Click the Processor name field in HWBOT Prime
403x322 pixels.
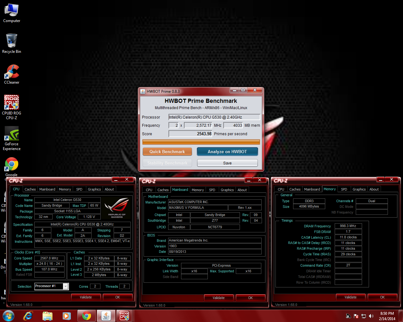[x=214, y=117]
